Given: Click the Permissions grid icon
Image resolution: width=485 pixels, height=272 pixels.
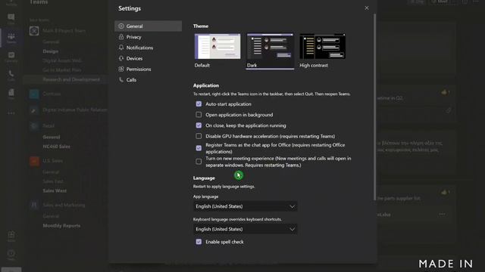Looking at the screenshot, I should tap(121, 69).
